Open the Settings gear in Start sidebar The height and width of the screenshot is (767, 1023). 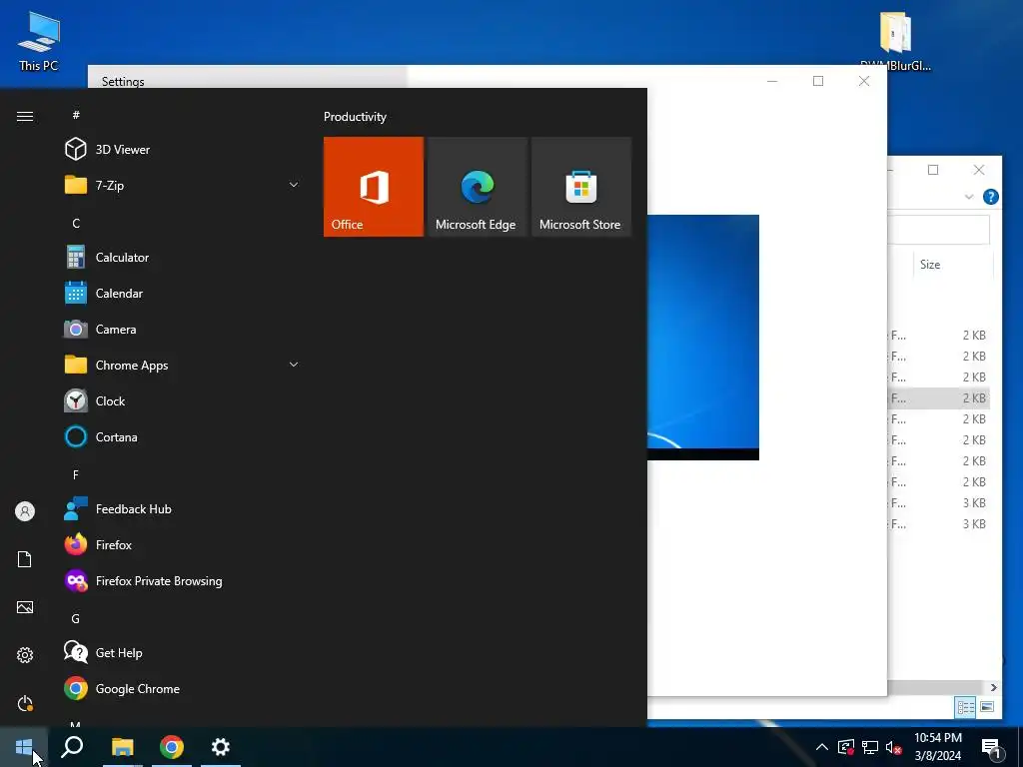pyautogui.click(x=25, y=655)
